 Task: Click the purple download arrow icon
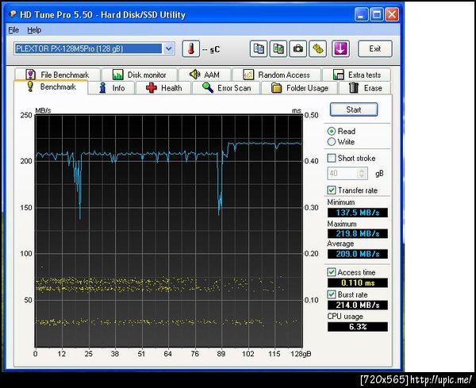[340, 49]
